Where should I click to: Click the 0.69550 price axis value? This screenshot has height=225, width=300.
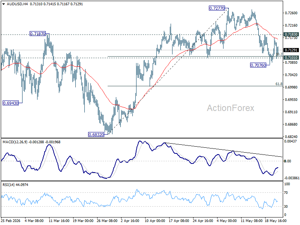291,100
